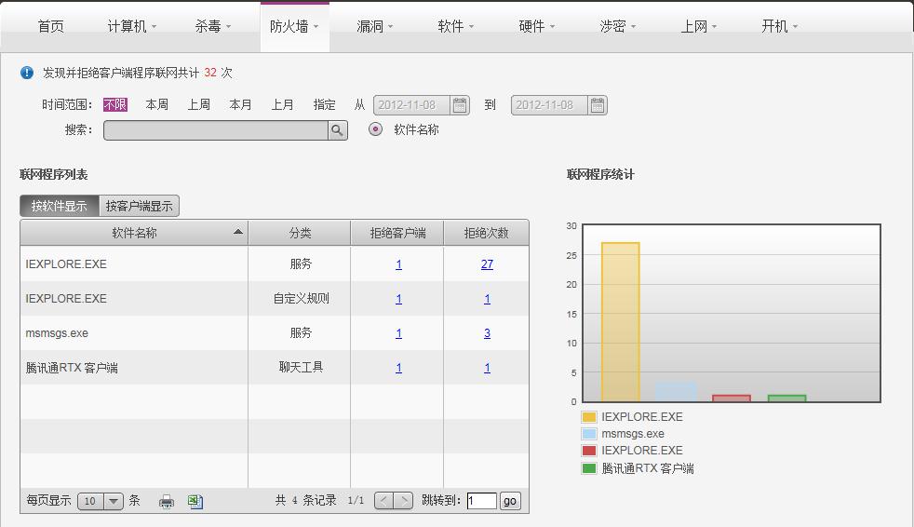
Task: Click the blue info alert icon
Action: 27,73
